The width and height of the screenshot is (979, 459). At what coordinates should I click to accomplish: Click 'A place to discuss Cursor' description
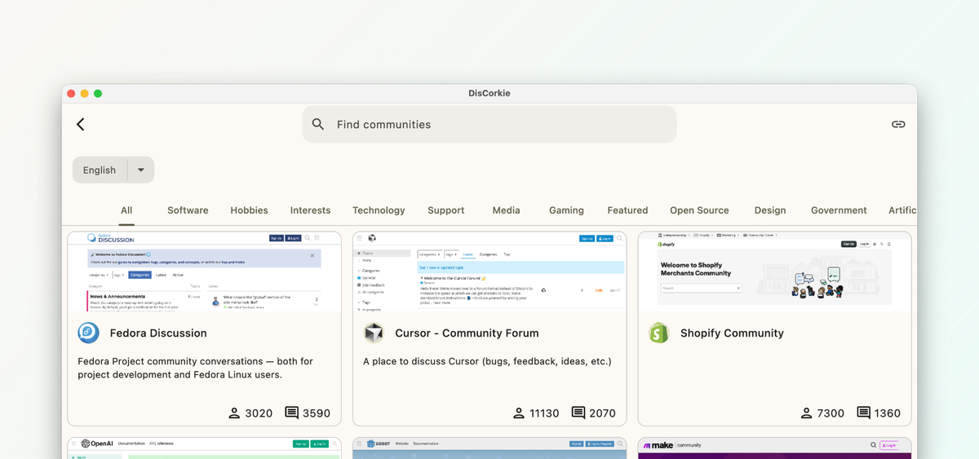pyautogui.click(x=487, y=361)
